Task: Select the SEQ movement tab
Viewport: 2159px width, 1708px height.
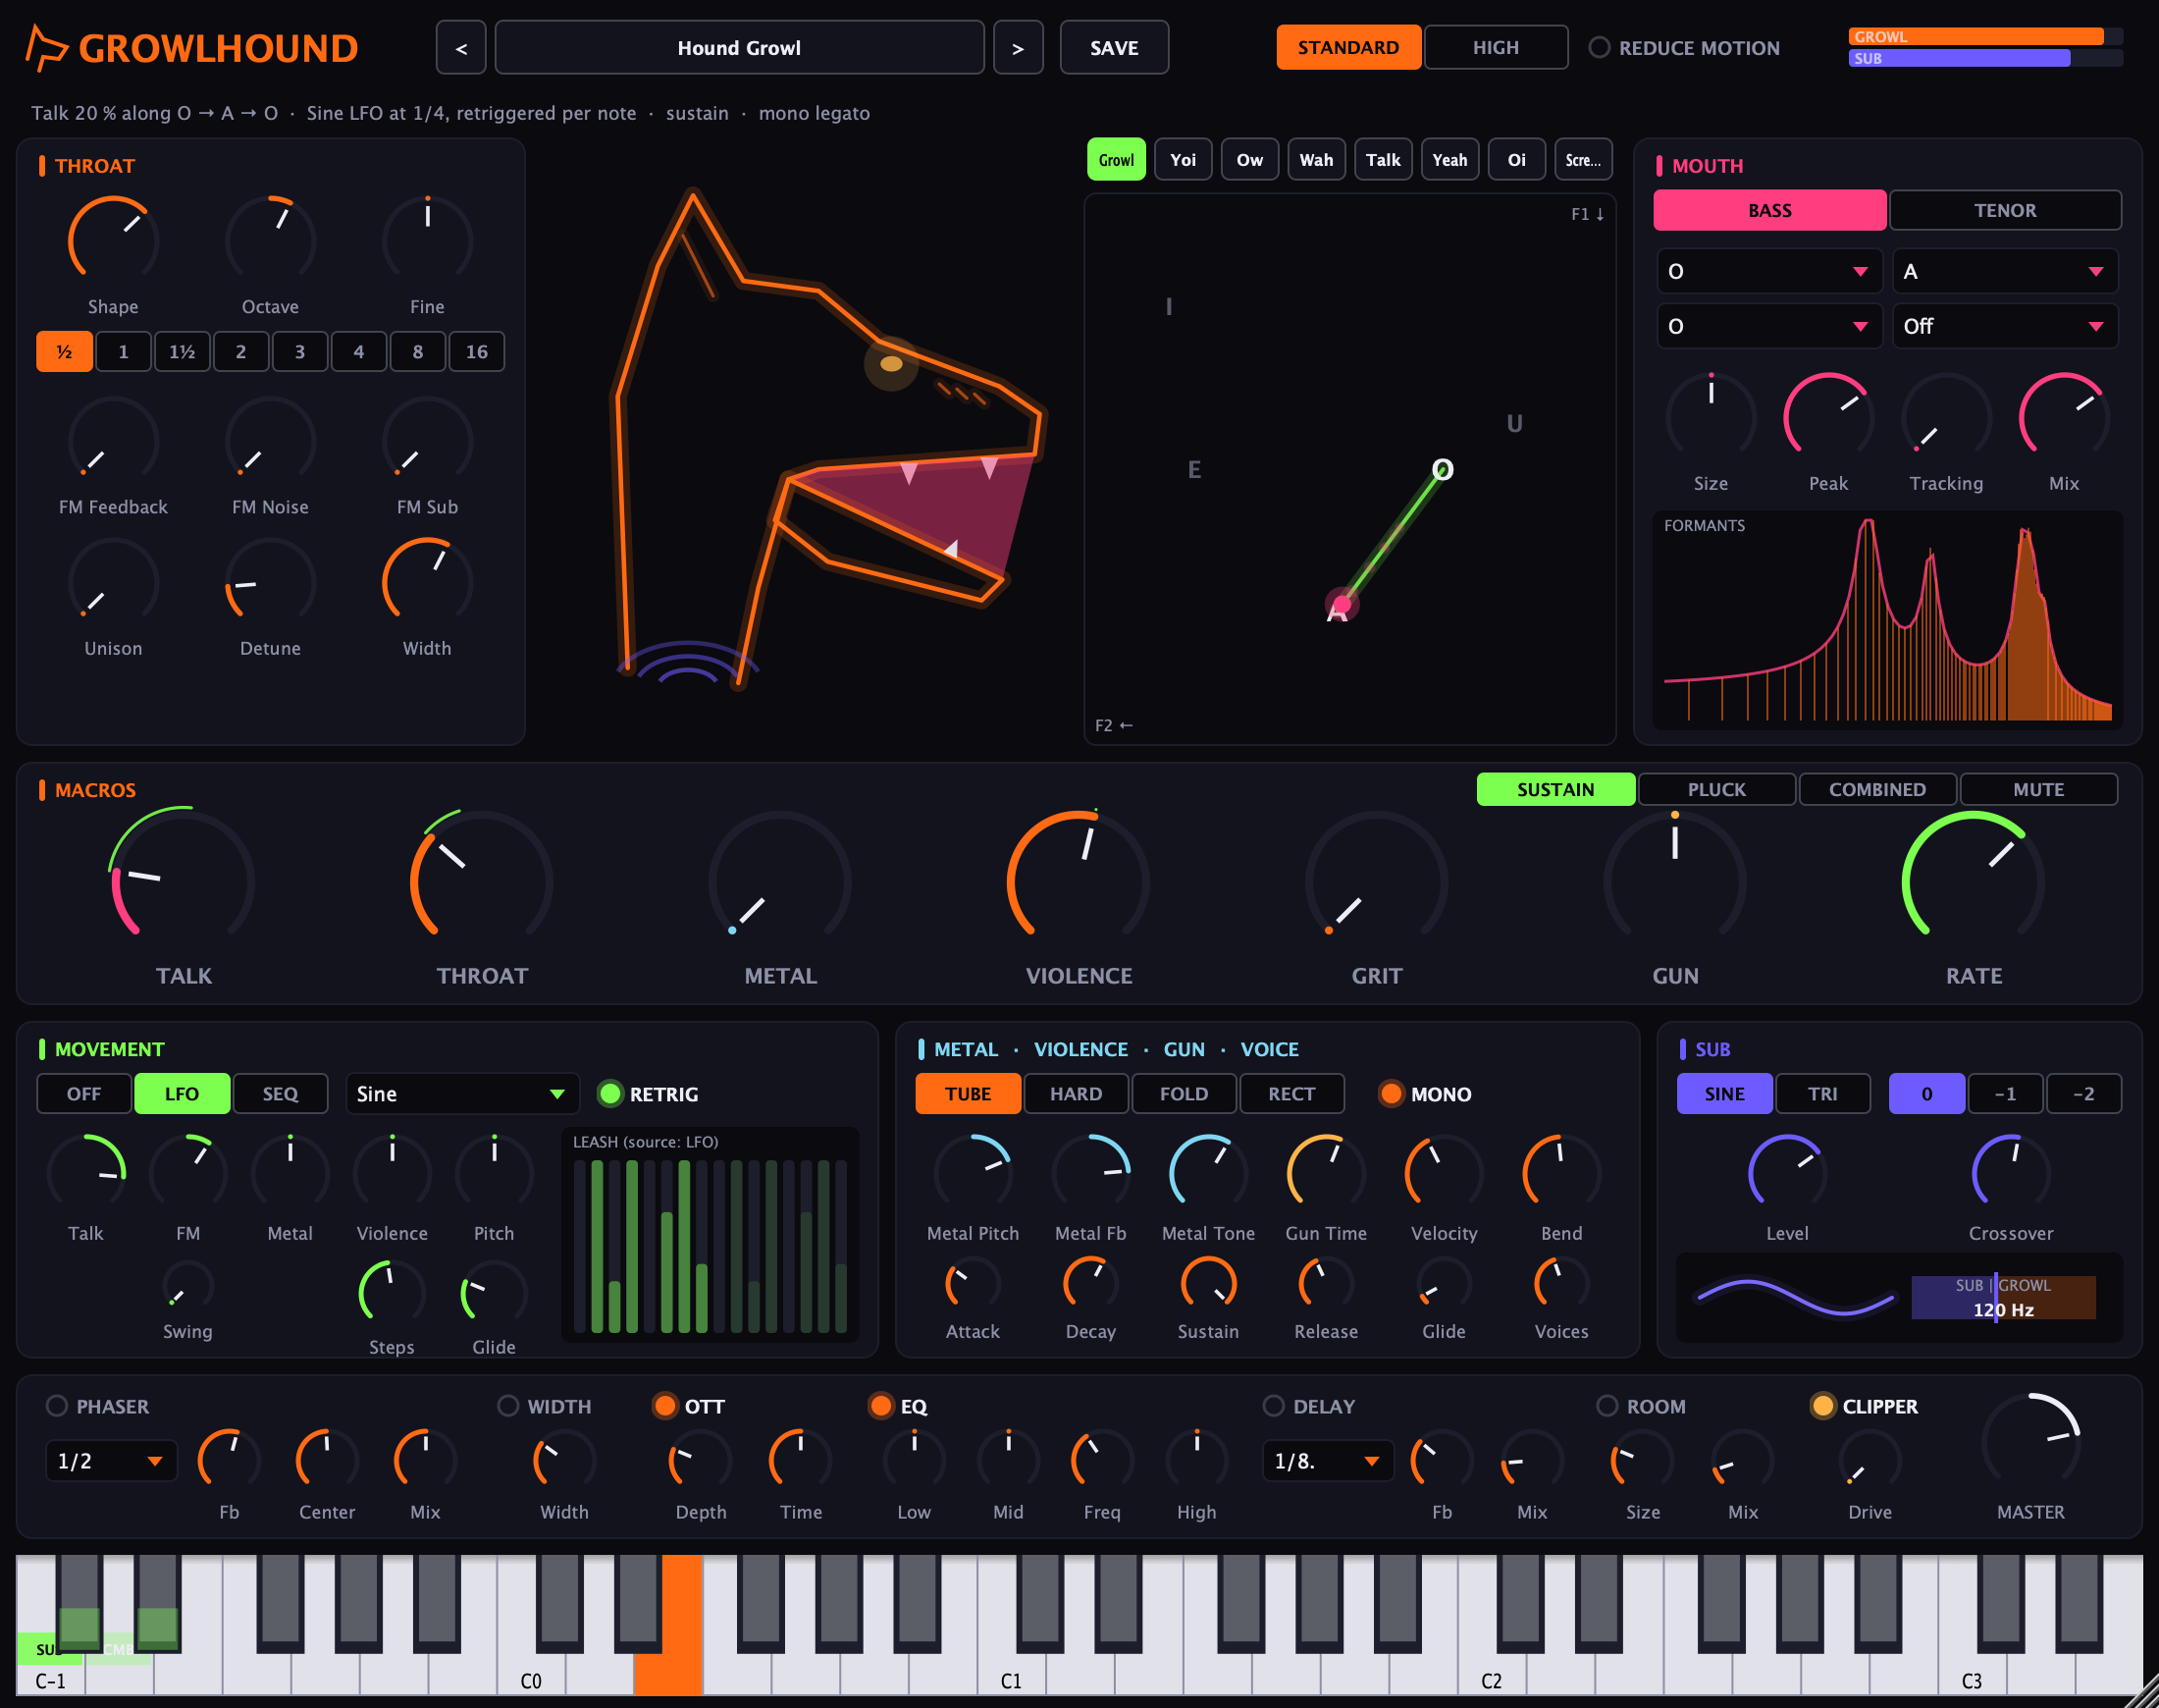Action: [280, 1094]
